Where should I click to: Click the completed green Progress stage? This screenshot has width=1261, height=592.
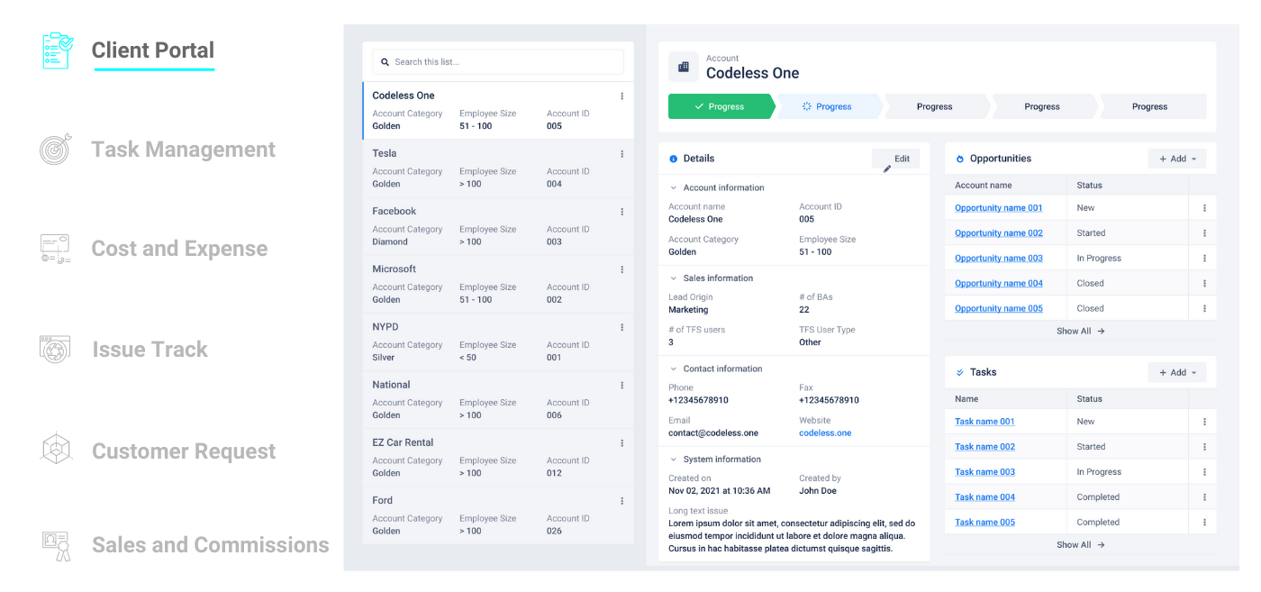(x=720, y=106)
